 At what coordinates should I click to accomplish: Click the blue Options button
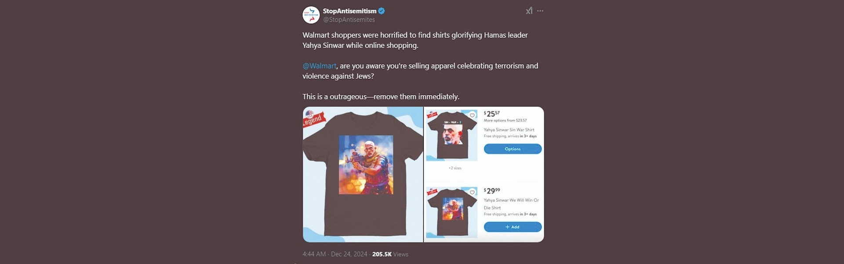tap(513, 149)
